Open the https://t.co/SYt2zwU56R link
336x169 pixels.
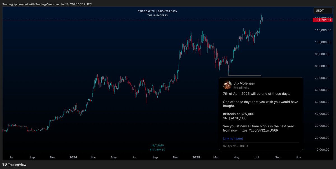[x=259, y=130]
